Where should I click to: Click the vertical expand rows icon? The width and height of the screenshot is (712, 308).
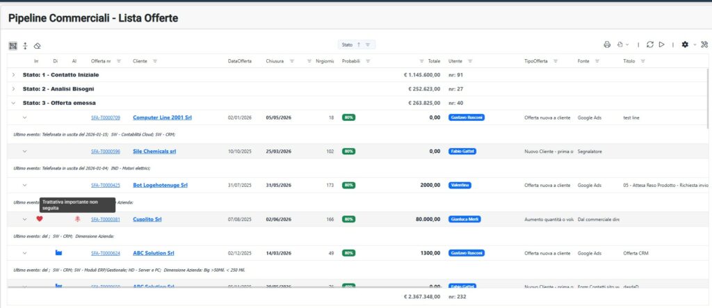coord(26,46)
